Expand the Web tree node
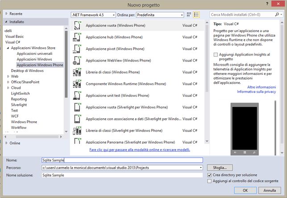The height and width of the screenshot is (198, 287). 8,76
